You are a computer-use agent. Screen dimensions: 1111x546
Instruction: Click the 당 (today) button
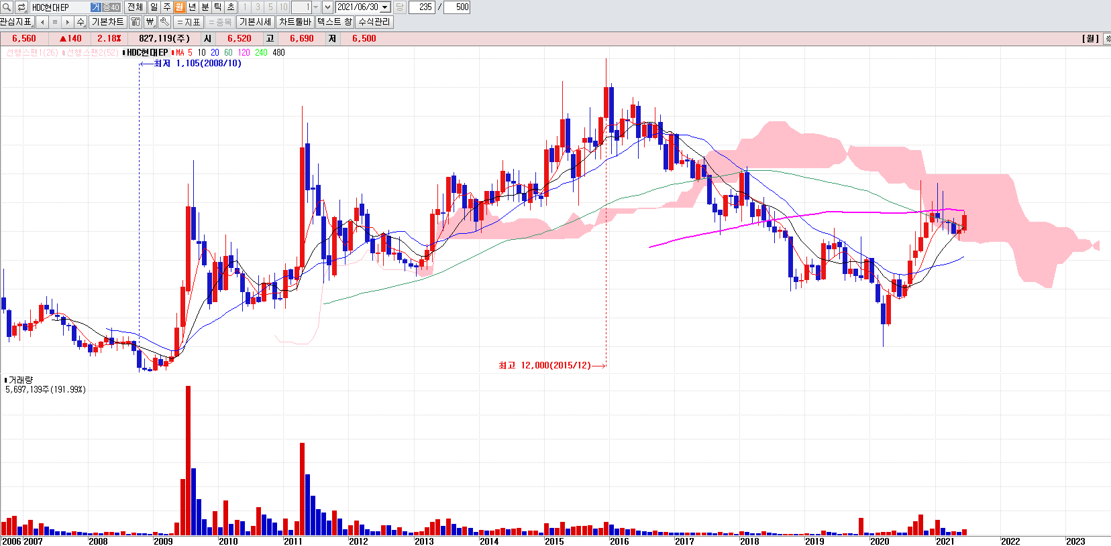coord(400,7)
